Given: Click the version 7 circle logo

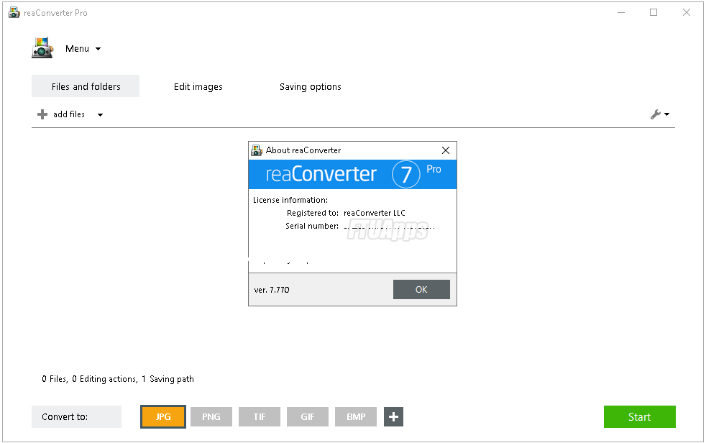Looking at the screenshot, I should click(x=406, y=174).
